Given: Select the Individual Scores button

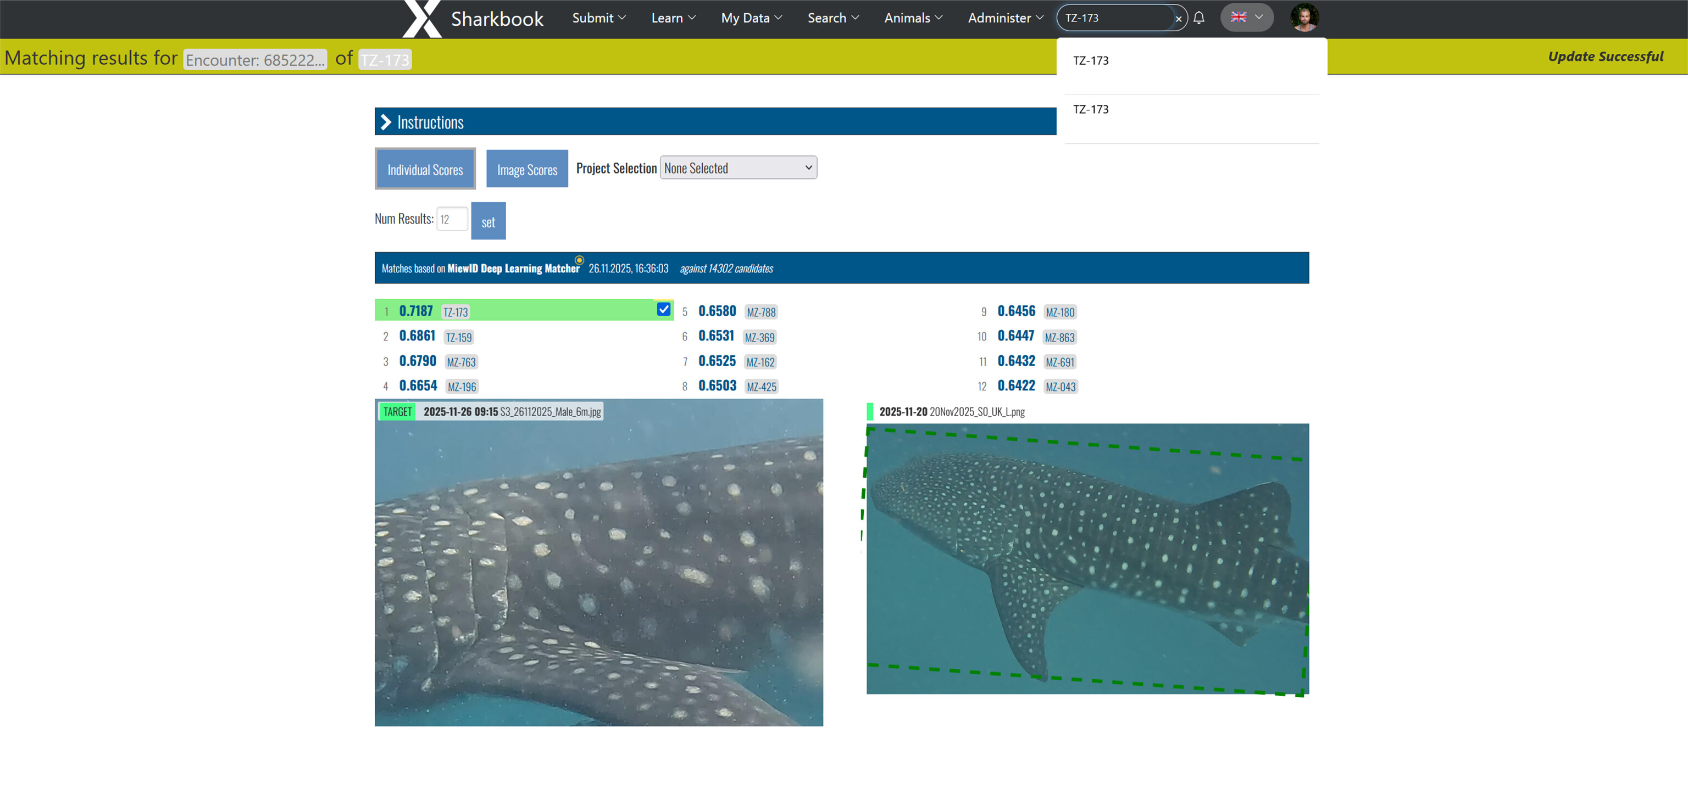Looking at the screenshot, I should (x=425, y=170).
